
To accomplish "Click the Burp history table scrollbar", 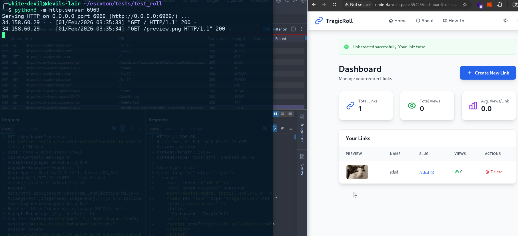I will click(306, 38).
